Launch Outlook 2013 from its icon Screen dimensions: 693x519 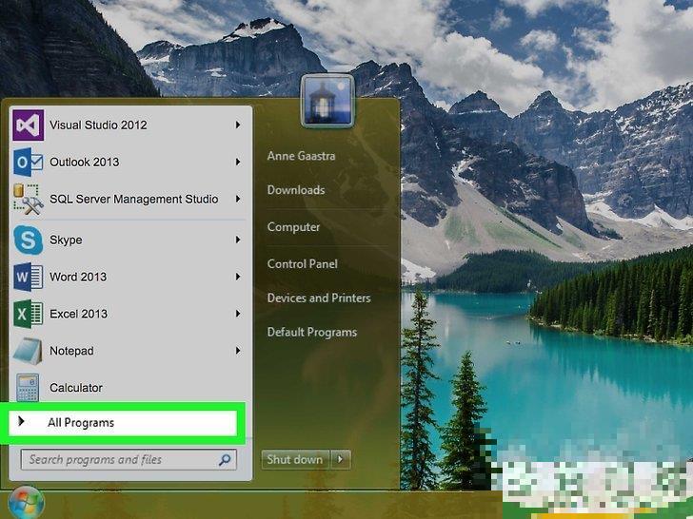pyautogui.click(x=29, y=163)
